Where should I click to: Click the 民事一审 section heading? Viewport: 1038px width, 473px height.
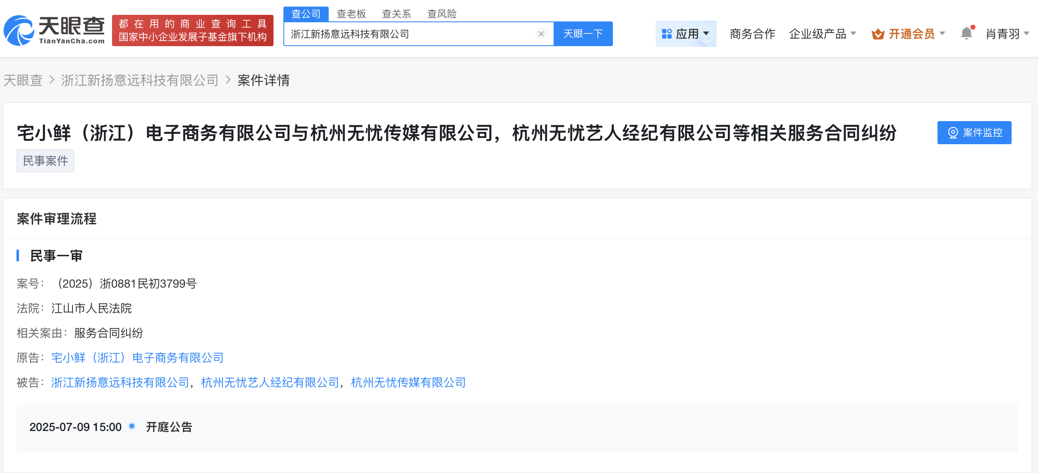pos(56,256)
